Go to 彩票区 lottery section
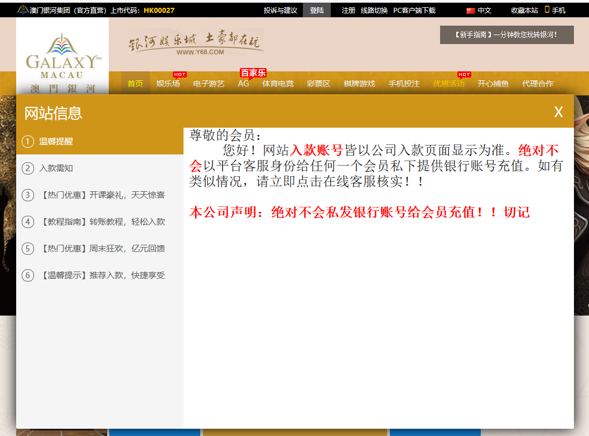Viewport: 589px width, 436px height. [x=318, y=84]
